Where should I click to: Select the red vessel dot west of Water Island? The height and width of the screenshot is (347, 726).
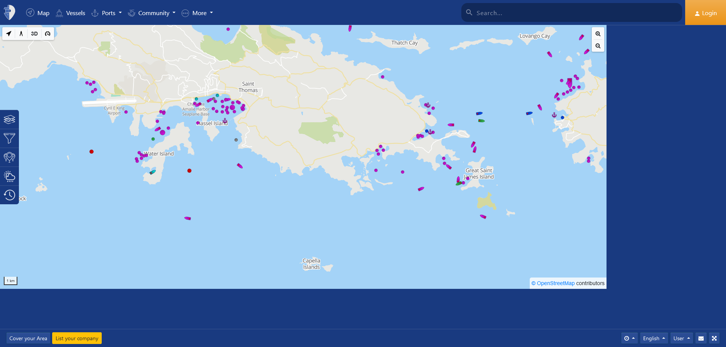(92, 152)
